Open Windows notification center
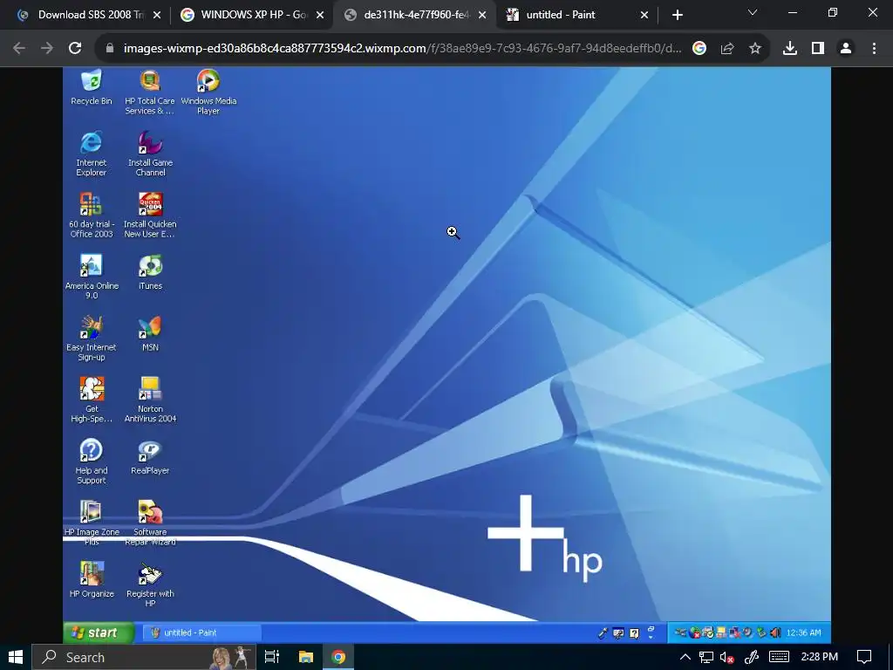Screen dimensions: 893x670 coord(864,657)
